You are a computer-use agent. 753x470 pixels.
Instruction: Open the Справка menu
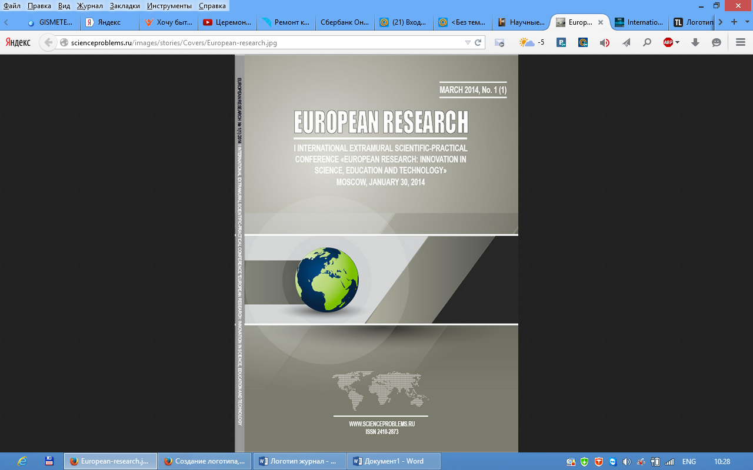coord(212,5)
